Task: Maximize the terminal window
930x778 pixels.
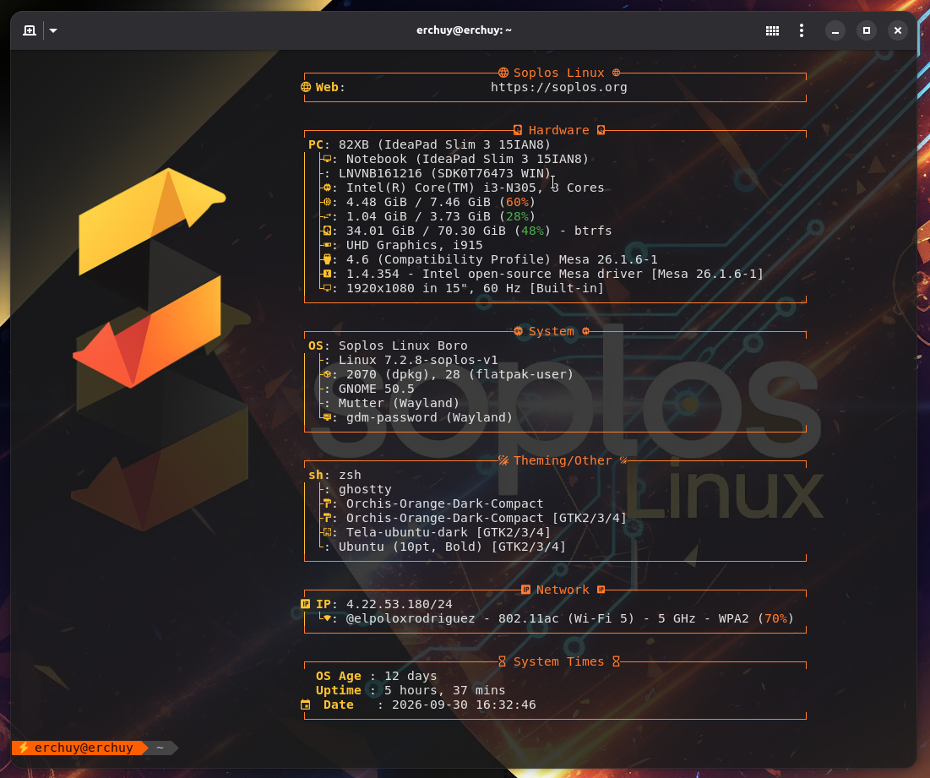Action: pyautogui.click(x=867, y=30)
